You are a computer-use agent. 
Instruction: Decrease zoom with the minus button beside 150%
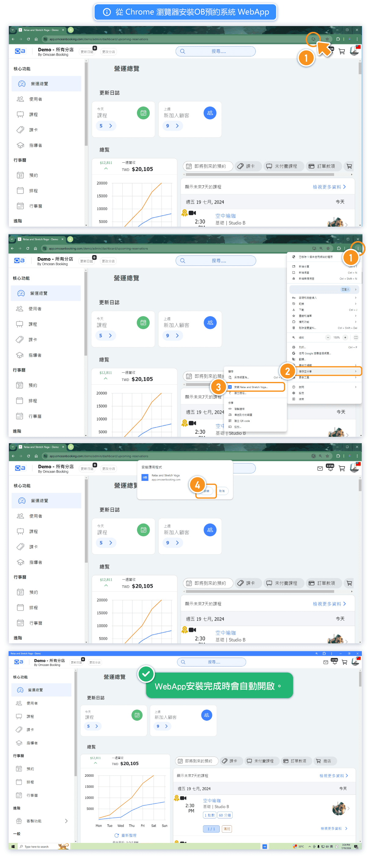pos(328,337)
